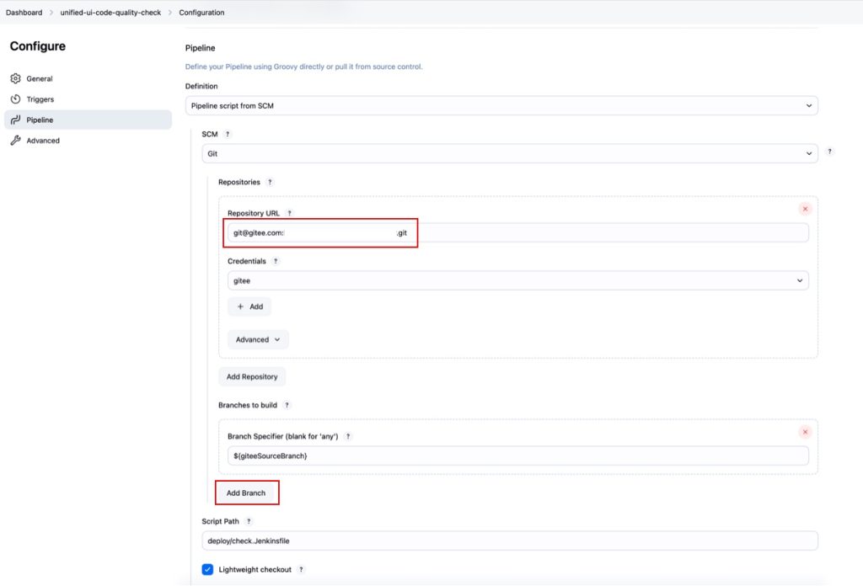This screenshot has height=586, width=863.
Task: Open unified-ui-code-quality-check breadcrumb link
Action: tap(110, 13)
